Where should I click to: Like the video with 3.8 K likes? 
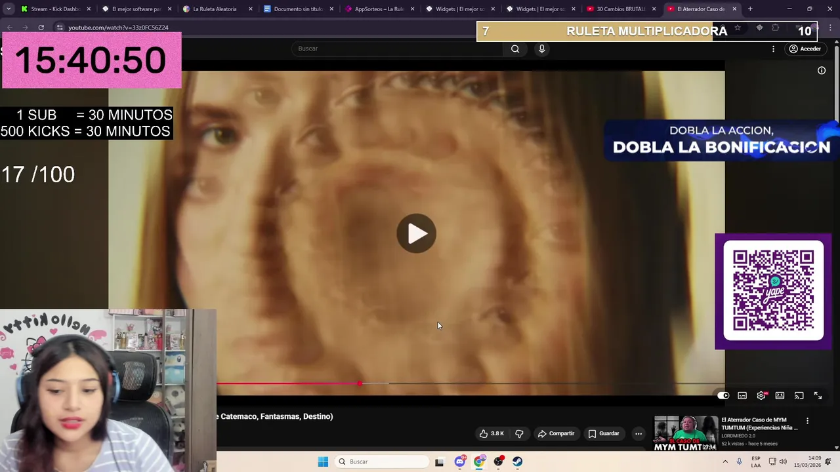[492, 433]
